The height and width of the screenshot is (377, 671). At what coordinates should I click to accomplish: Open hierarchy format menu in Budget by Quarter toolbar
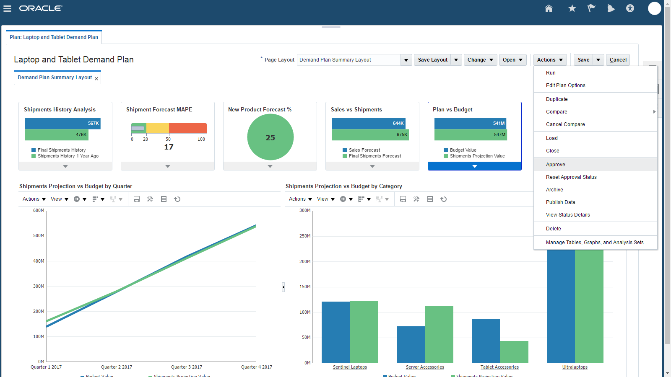click(98, 199)
